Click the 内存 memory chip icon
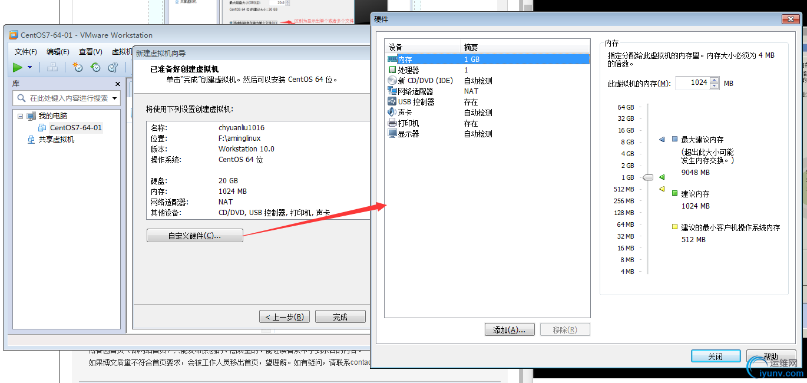 pyautogui.click(x=392, y=60)
